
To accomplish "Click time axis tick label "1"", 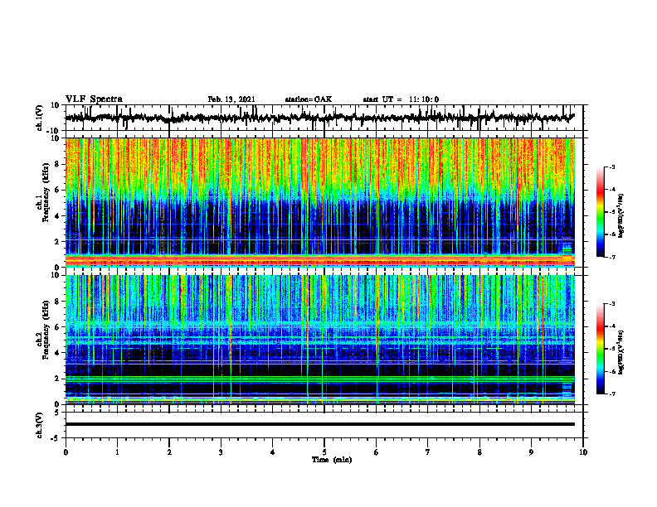I will tap(117, 452).
